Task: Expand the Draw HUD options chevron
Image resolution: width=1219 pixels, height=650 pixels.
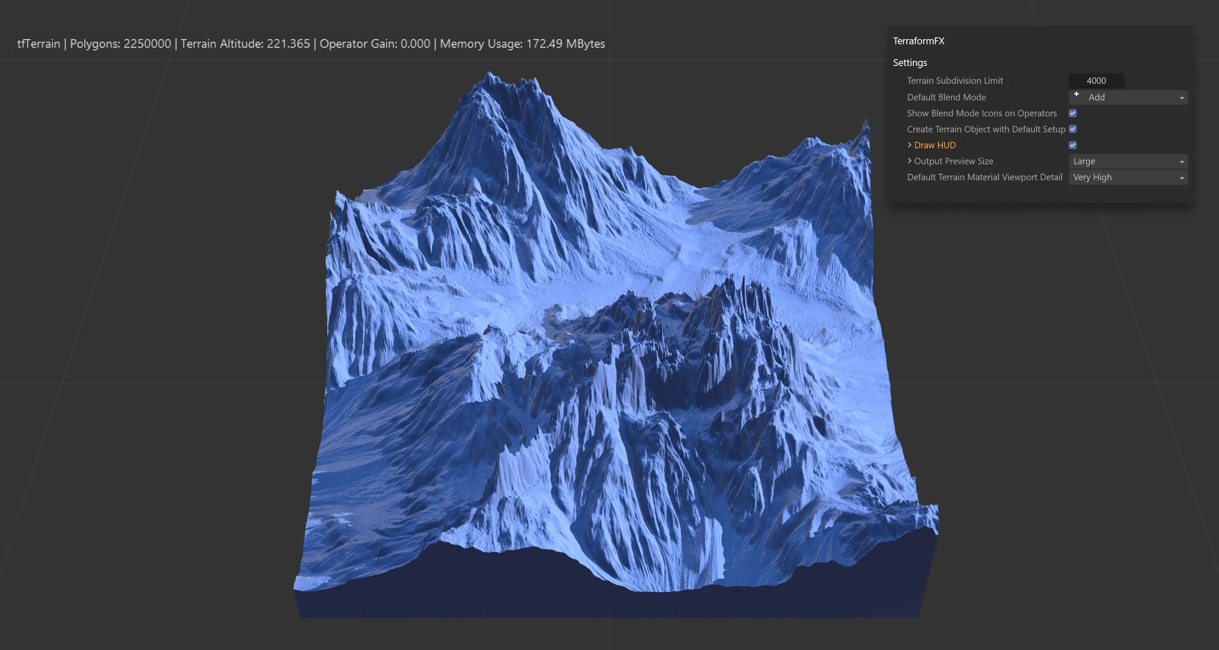Action: (x=910, y=145)
